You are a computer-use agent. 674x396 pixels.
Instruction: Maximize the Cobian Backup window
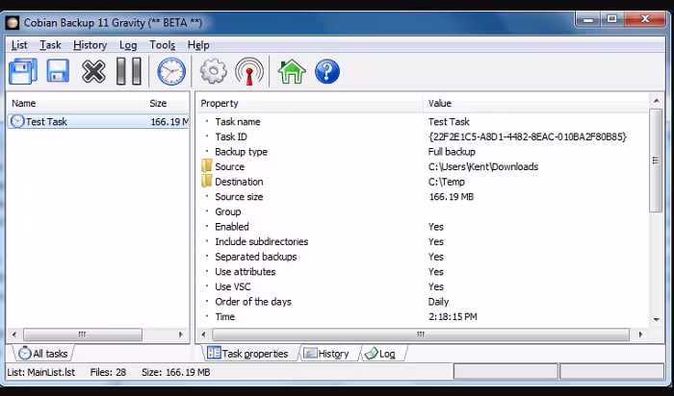tap(612, 19)
